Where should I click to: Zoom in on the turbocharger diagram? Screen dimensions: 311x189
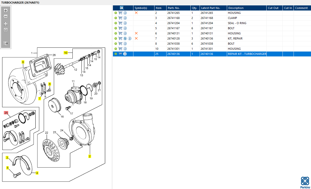6,11
